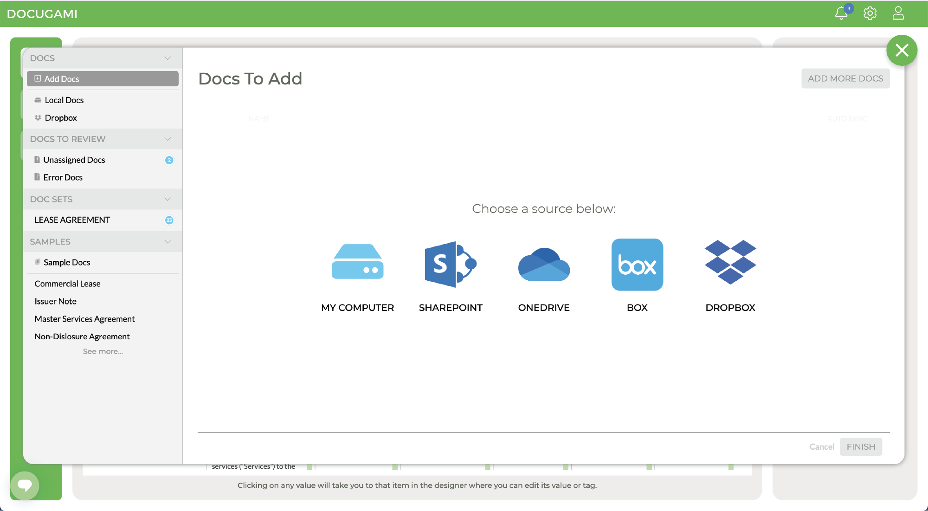Collapse the SAMPLES section
The image size is (928, 511).
pyautogui.click(x=168, y=241)
